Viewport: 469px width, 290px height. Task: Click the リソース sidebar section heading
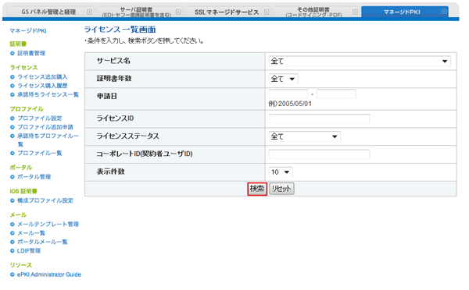(21, 265)
